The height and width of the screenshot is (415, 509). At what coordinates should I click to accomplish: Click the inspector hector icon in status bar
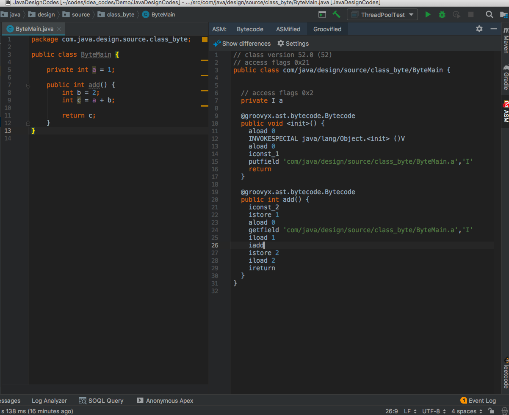(x=504, y=411)
